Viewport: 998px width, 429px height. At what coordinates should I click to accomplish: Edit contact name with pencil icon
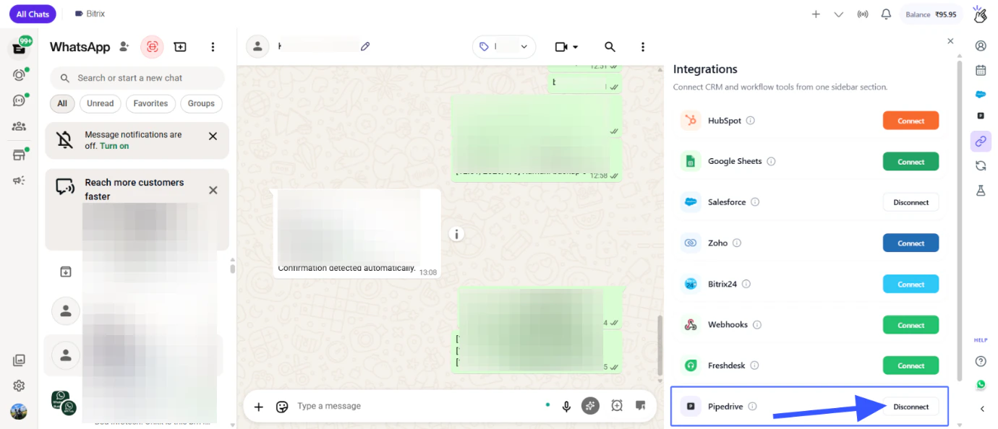tap(365, 46)
